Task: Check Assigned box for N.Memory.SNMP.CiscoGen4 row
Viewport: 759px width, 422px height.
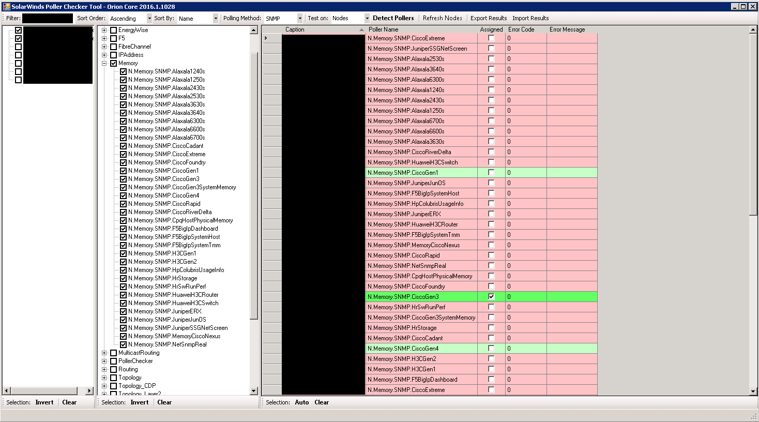Action: 491,349
